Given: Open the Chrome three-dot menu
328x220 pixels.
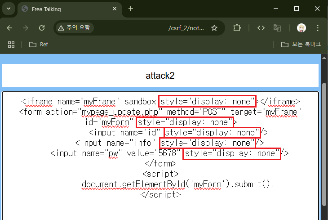Looking at the screenshot, I should 318,28.
